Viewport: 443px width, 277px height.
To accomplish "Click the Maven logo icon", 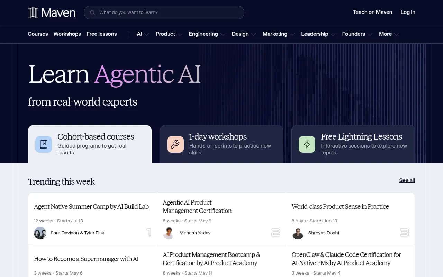I will (33, 12).
